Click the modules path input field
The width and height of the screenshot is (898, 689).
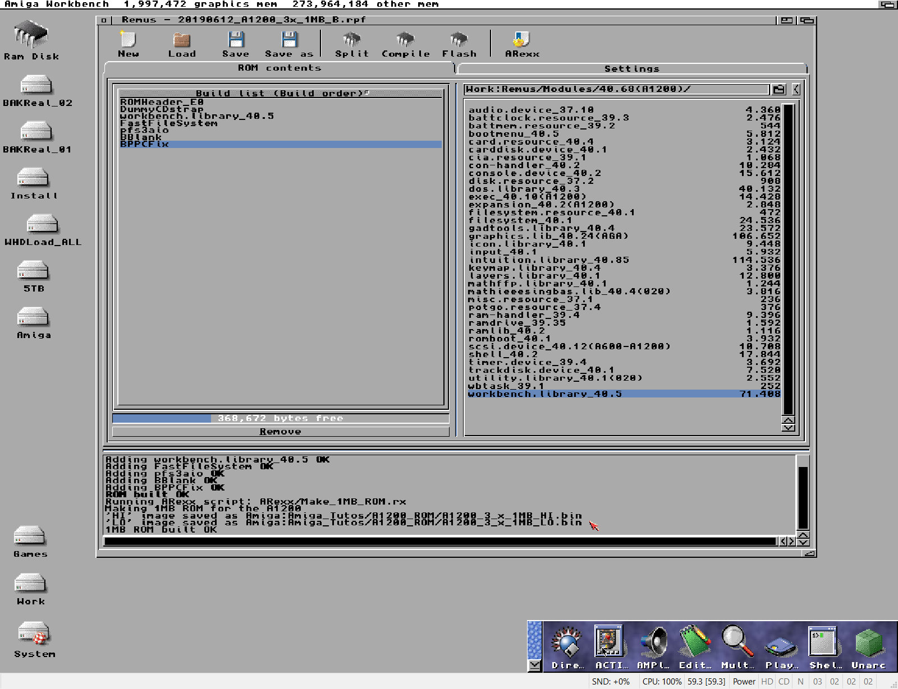(616, 89)
